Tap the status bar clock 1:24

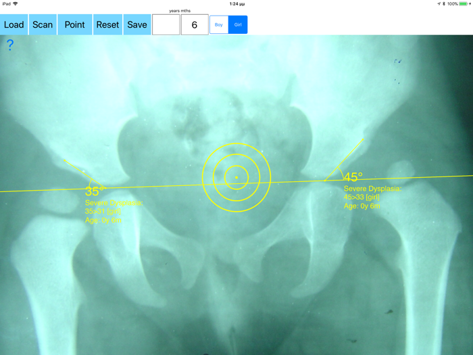tap(237, 3)
